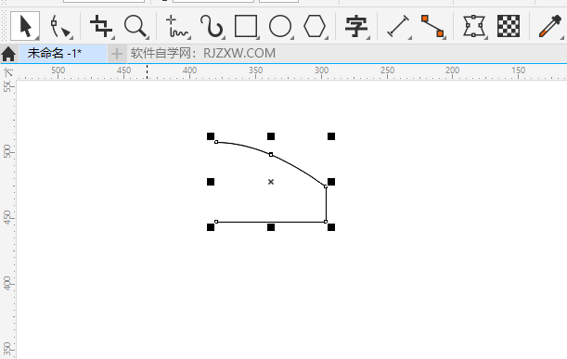Choose the Polygon tool

coord(315,26)
